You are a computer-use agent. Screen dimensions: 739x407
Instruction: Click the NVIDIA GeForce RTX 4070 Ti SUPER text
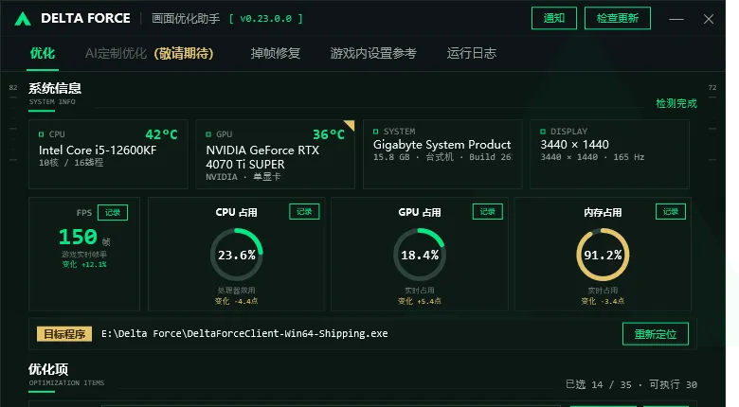point(262,157)
